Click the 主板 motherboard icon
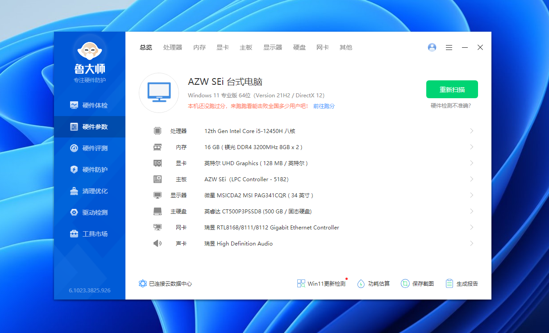Screen dimensions: 549x333 [x=158, y=179]
